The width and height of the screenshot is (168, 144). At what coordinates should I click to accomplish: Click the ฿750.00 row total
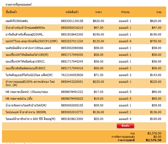tap(156, 41)
